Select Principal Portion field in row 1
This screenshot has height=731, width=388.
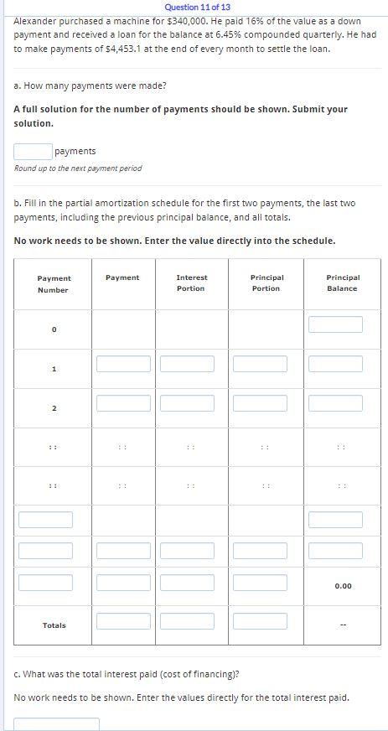click(260, 364)
